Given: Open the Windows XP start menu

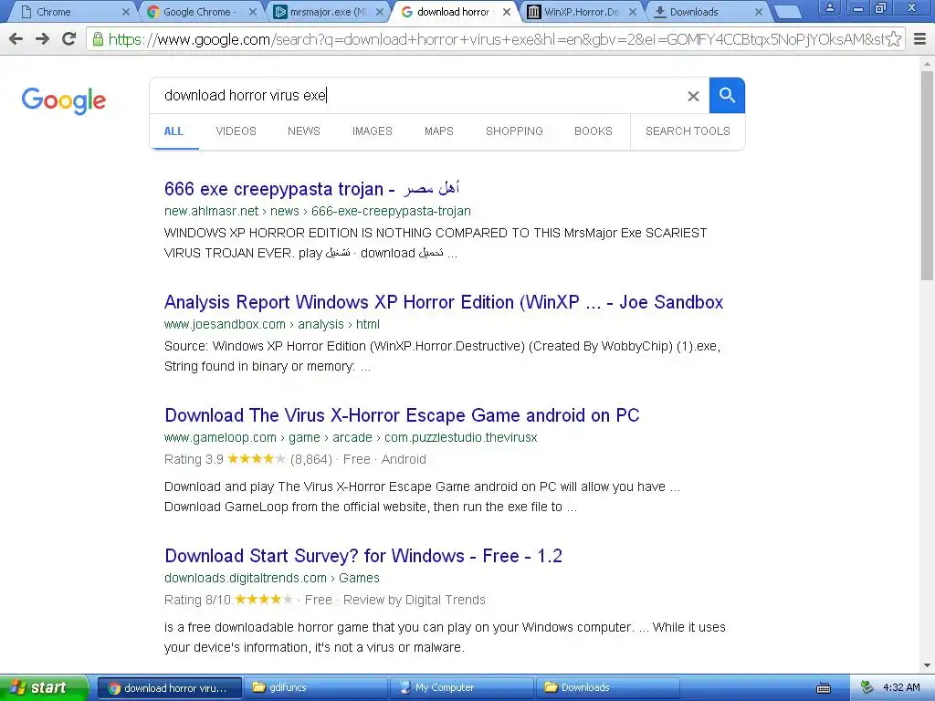Looking at the screenshot, I should (x=44, y=688).
